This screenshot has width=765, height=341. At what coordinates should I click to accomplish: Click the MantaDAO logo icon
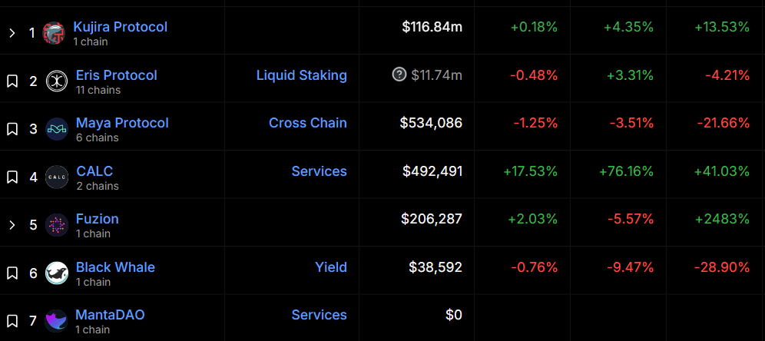click(x=57, y=321)
